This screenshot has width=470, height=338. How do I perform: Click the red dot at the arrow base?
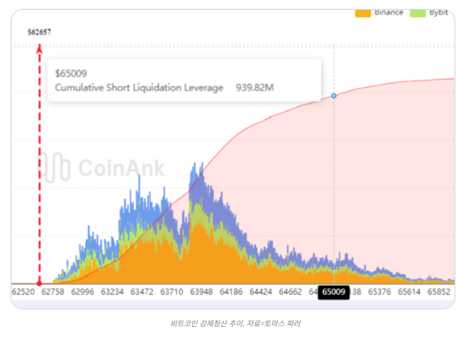pos(40,284)
